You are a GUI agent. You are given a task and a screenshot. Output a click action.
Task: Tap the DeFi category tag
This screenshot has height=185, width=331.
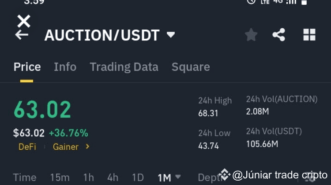[x=27, y=147]
